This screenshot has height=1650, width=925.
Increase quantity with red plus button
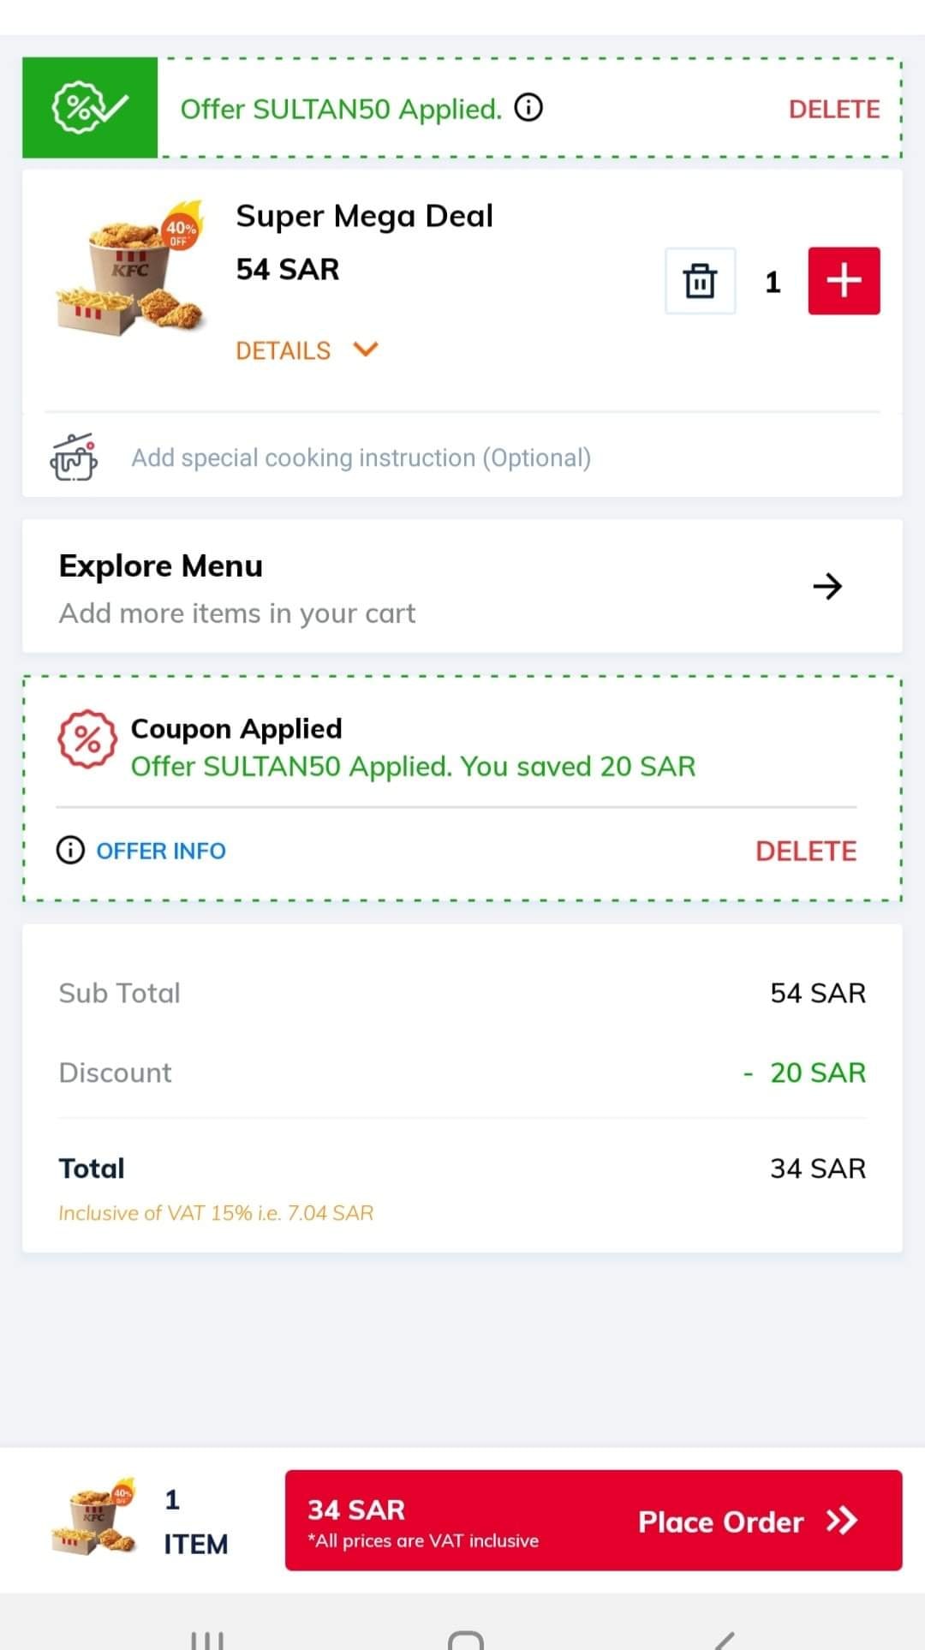tap(844, 281)
